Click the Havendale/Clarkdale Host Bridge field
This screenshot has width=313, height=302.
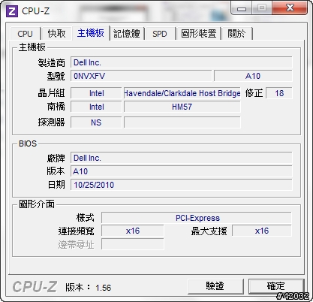[182, 93]
